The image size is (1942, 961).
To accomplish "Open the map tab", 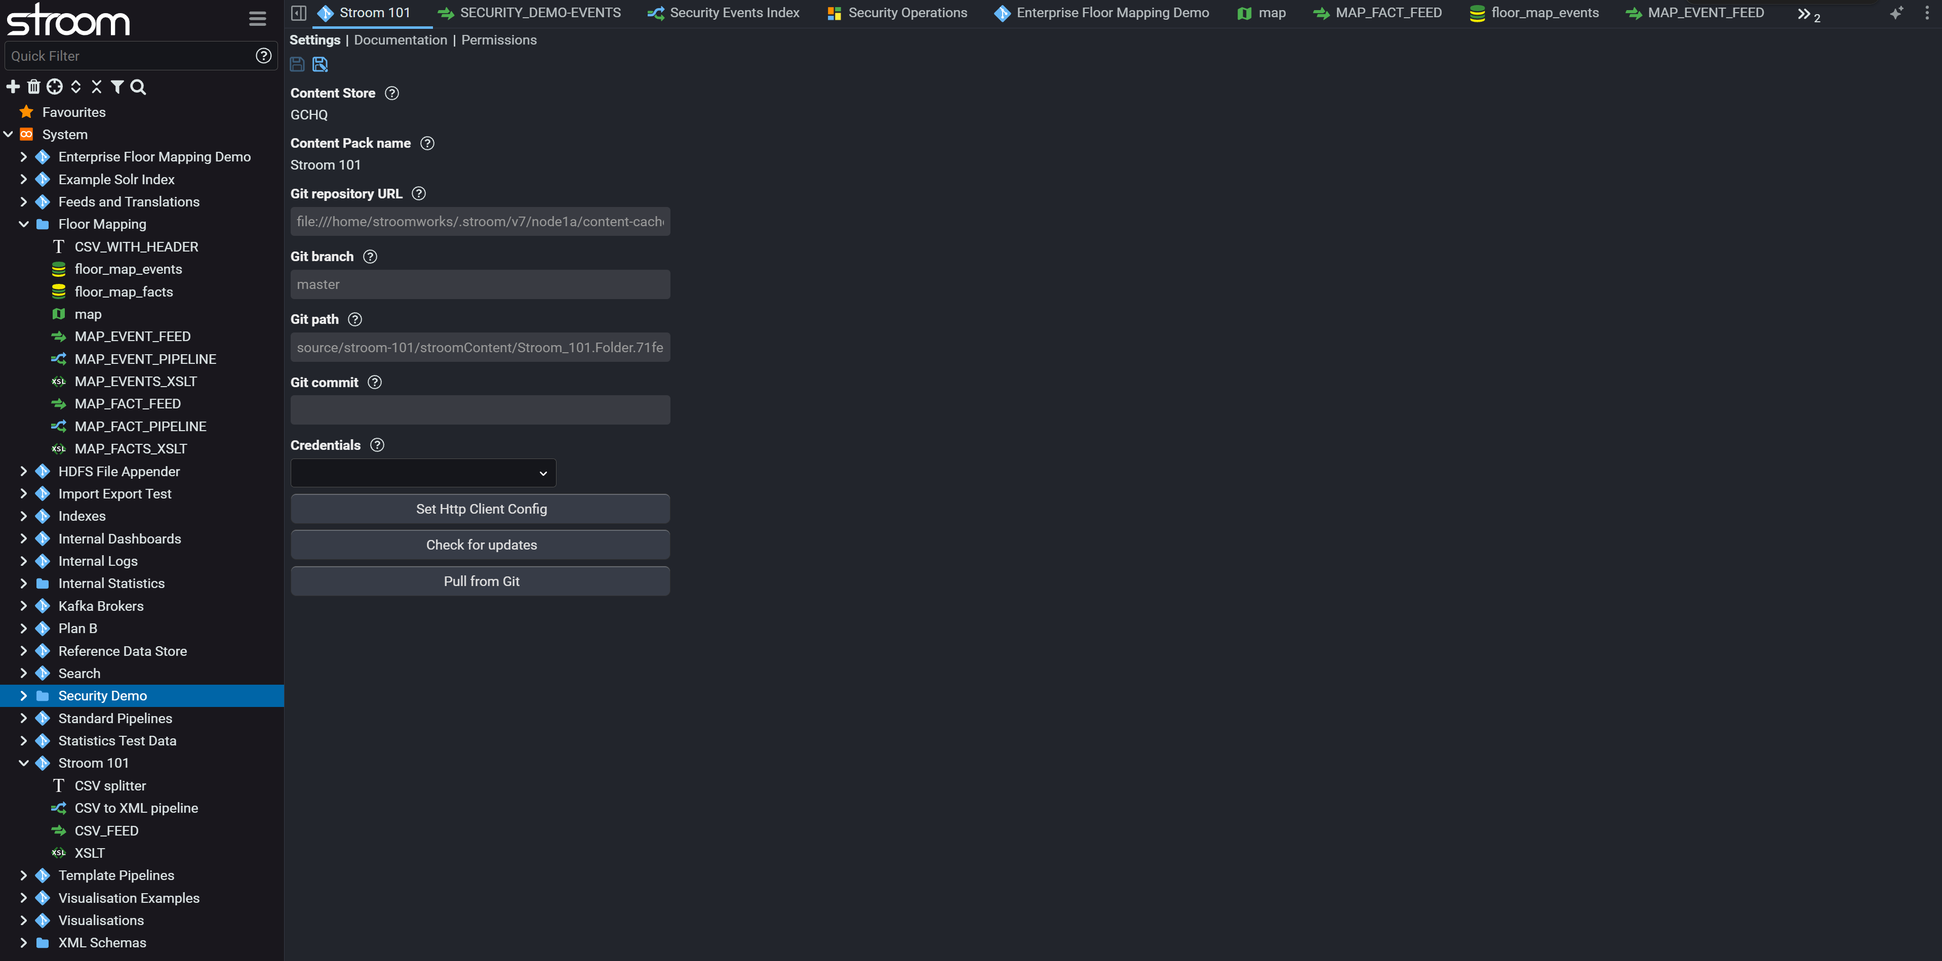I will click(1261, 13).
